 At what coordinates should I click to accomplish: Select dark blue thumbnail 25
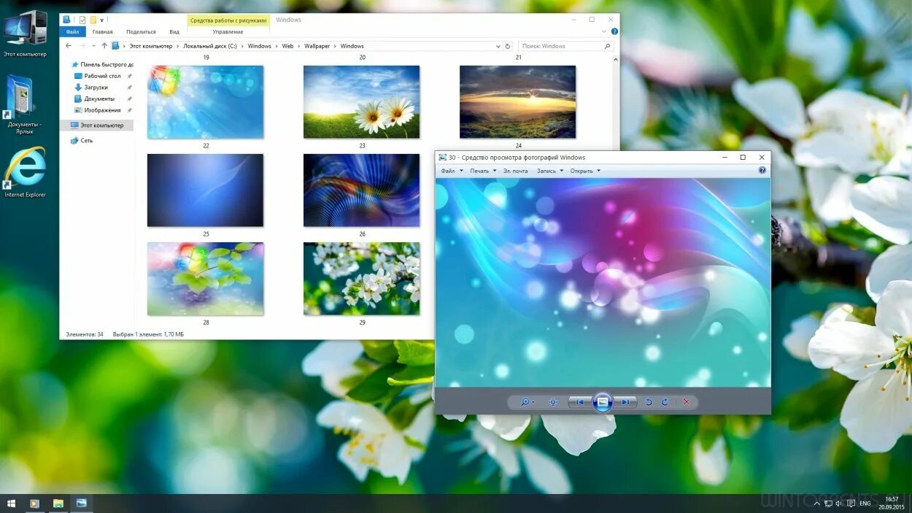[x=206, y=190]
